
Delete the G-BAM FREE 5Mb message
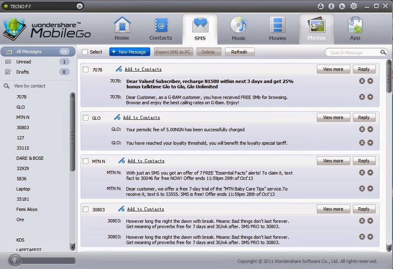362,97
